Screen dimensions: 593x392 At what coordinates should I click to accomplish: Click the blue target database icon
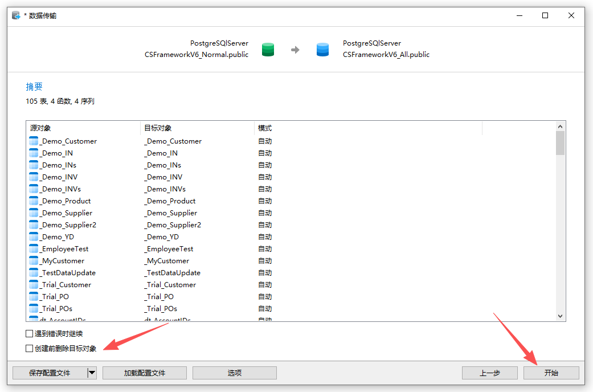click(x=322, y=50)
